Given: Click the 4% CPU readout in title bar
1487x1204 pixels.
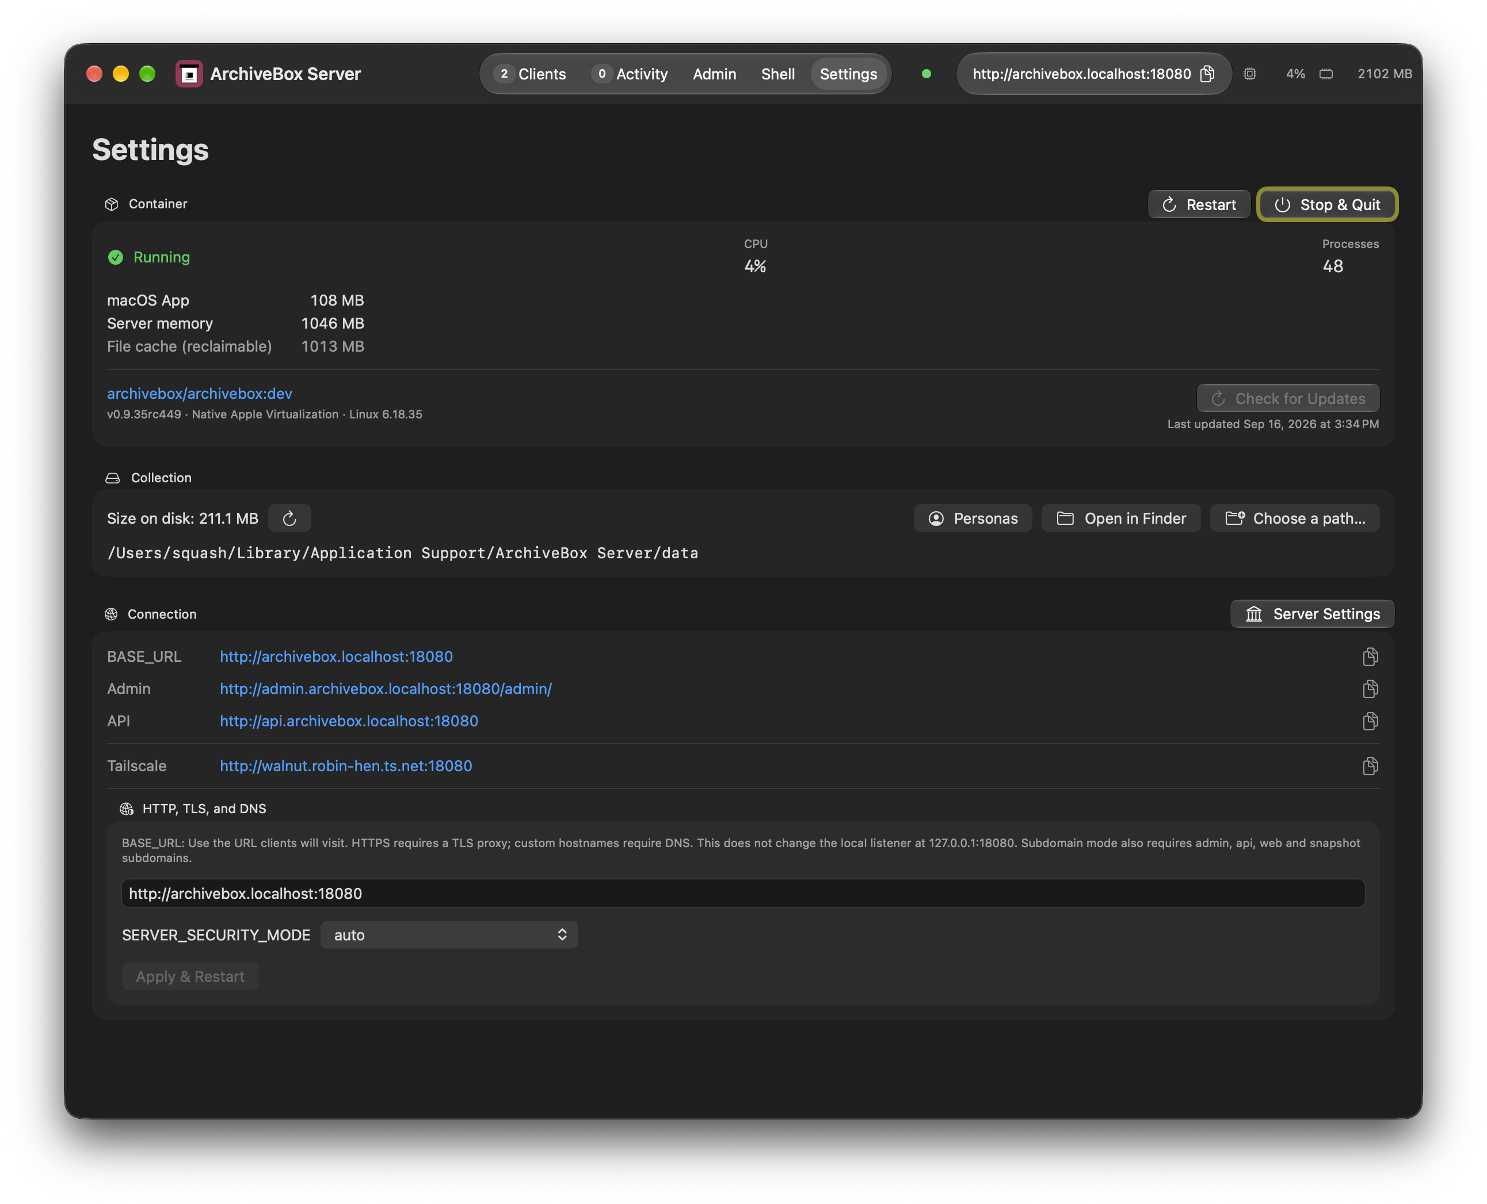Looking at the screenshot, I should pos(1295,74).
